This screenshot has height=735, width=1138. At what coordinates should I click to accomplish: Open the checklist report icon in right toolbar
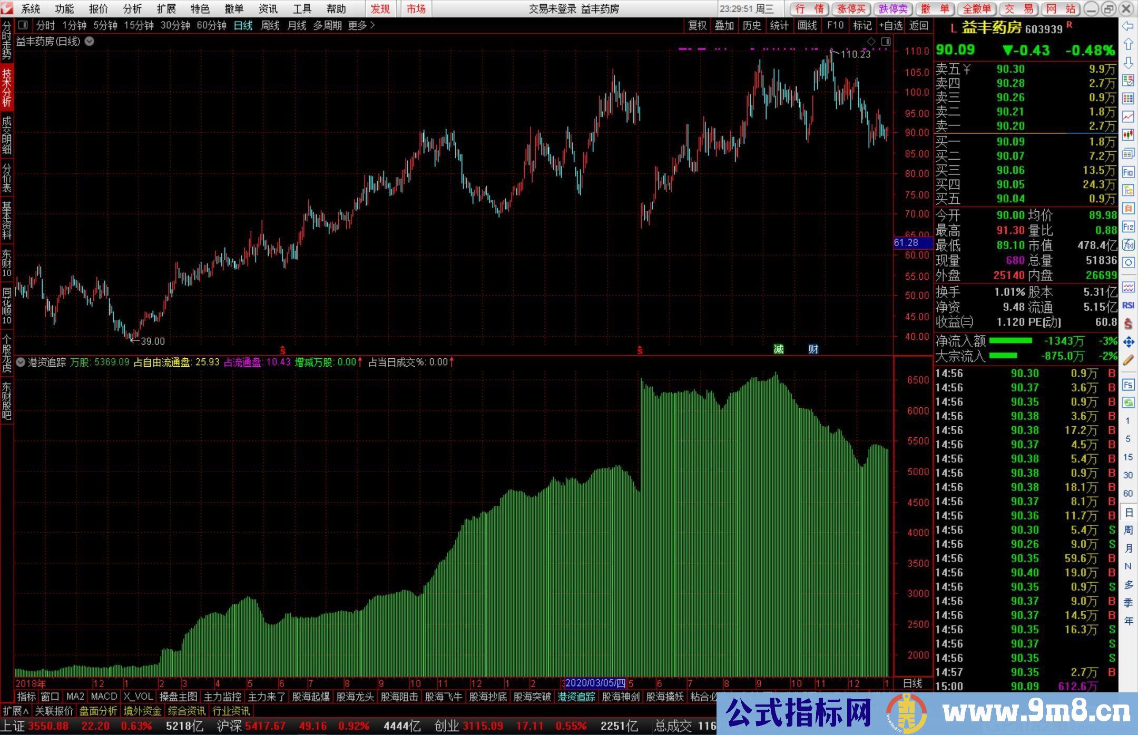tap(1128, 81)
